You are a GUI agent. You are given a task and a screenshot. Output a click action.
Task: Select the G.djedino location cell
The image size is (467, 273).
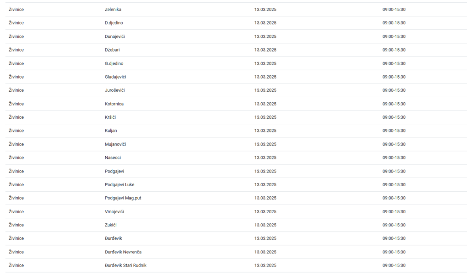coord(114,63)
